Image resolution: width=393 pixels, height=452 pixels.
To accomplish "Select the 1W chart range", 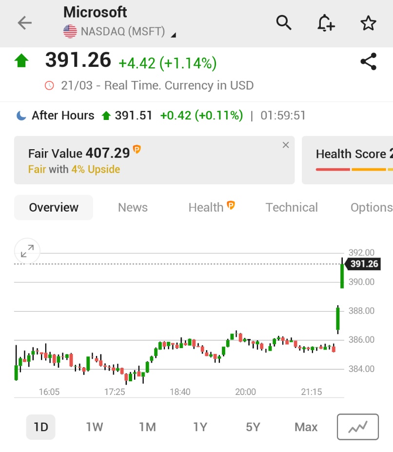I will tap(94, 427).
